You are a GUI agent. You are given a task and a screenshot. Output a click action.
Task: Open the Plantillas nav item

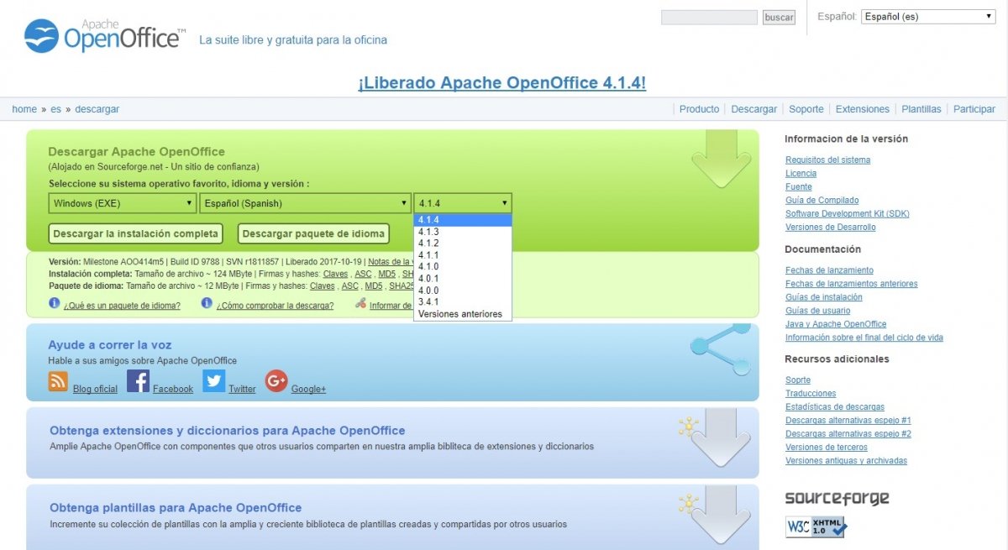click(921, 109)
